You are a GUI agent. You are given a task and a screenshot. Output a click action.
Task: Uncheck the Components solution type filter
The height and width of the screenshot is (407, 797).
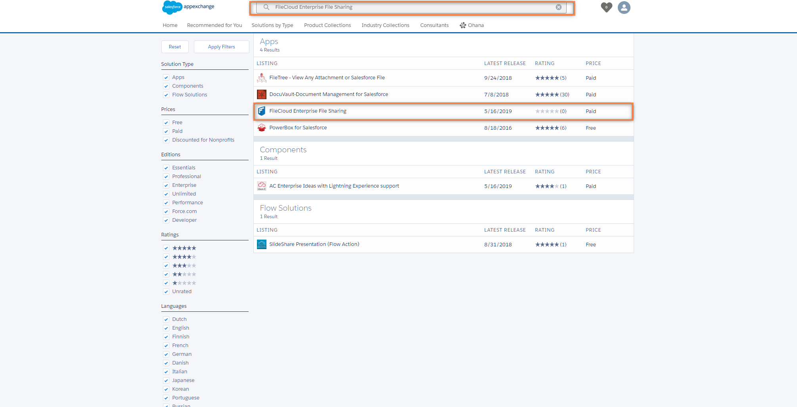tap(166, 86)
